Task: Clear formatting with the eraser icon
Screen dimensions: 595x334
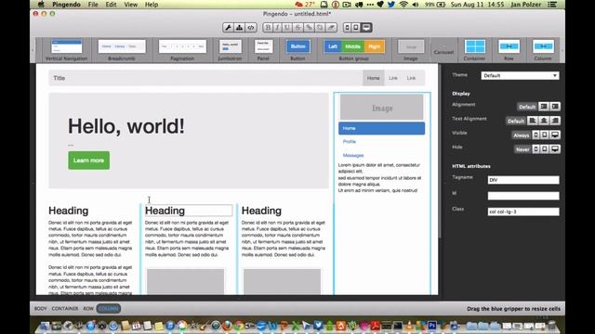Action: click(331, 27)
